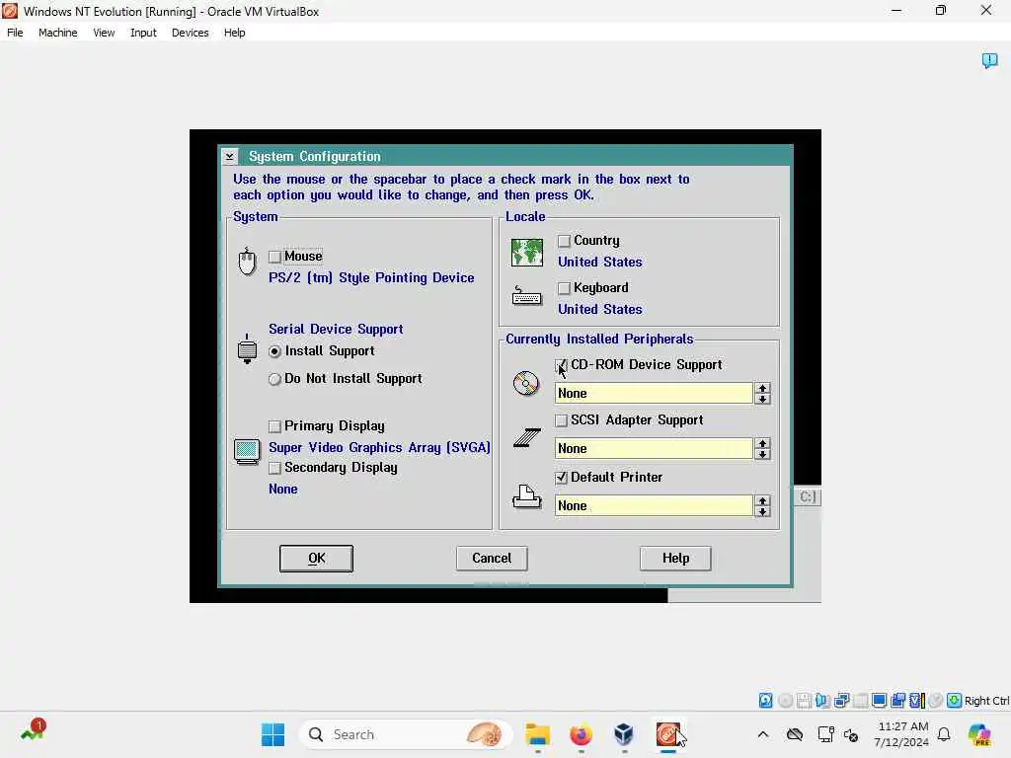Click the serial port plug icon

247,348
